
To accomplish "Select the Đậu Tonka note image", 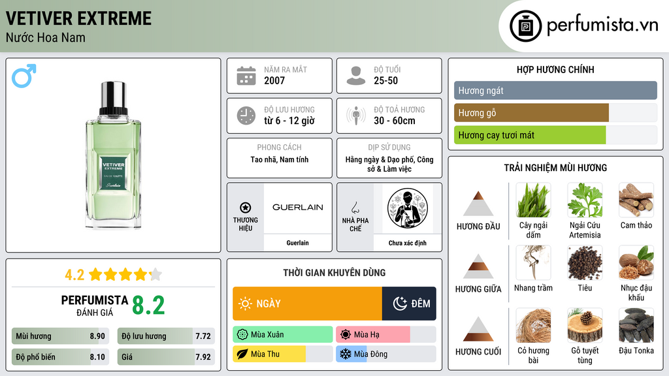I will (636, 326).
